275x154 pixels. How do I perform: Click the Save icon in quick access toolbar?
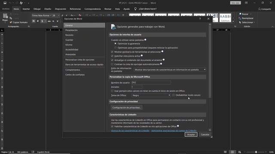point(5,3)
